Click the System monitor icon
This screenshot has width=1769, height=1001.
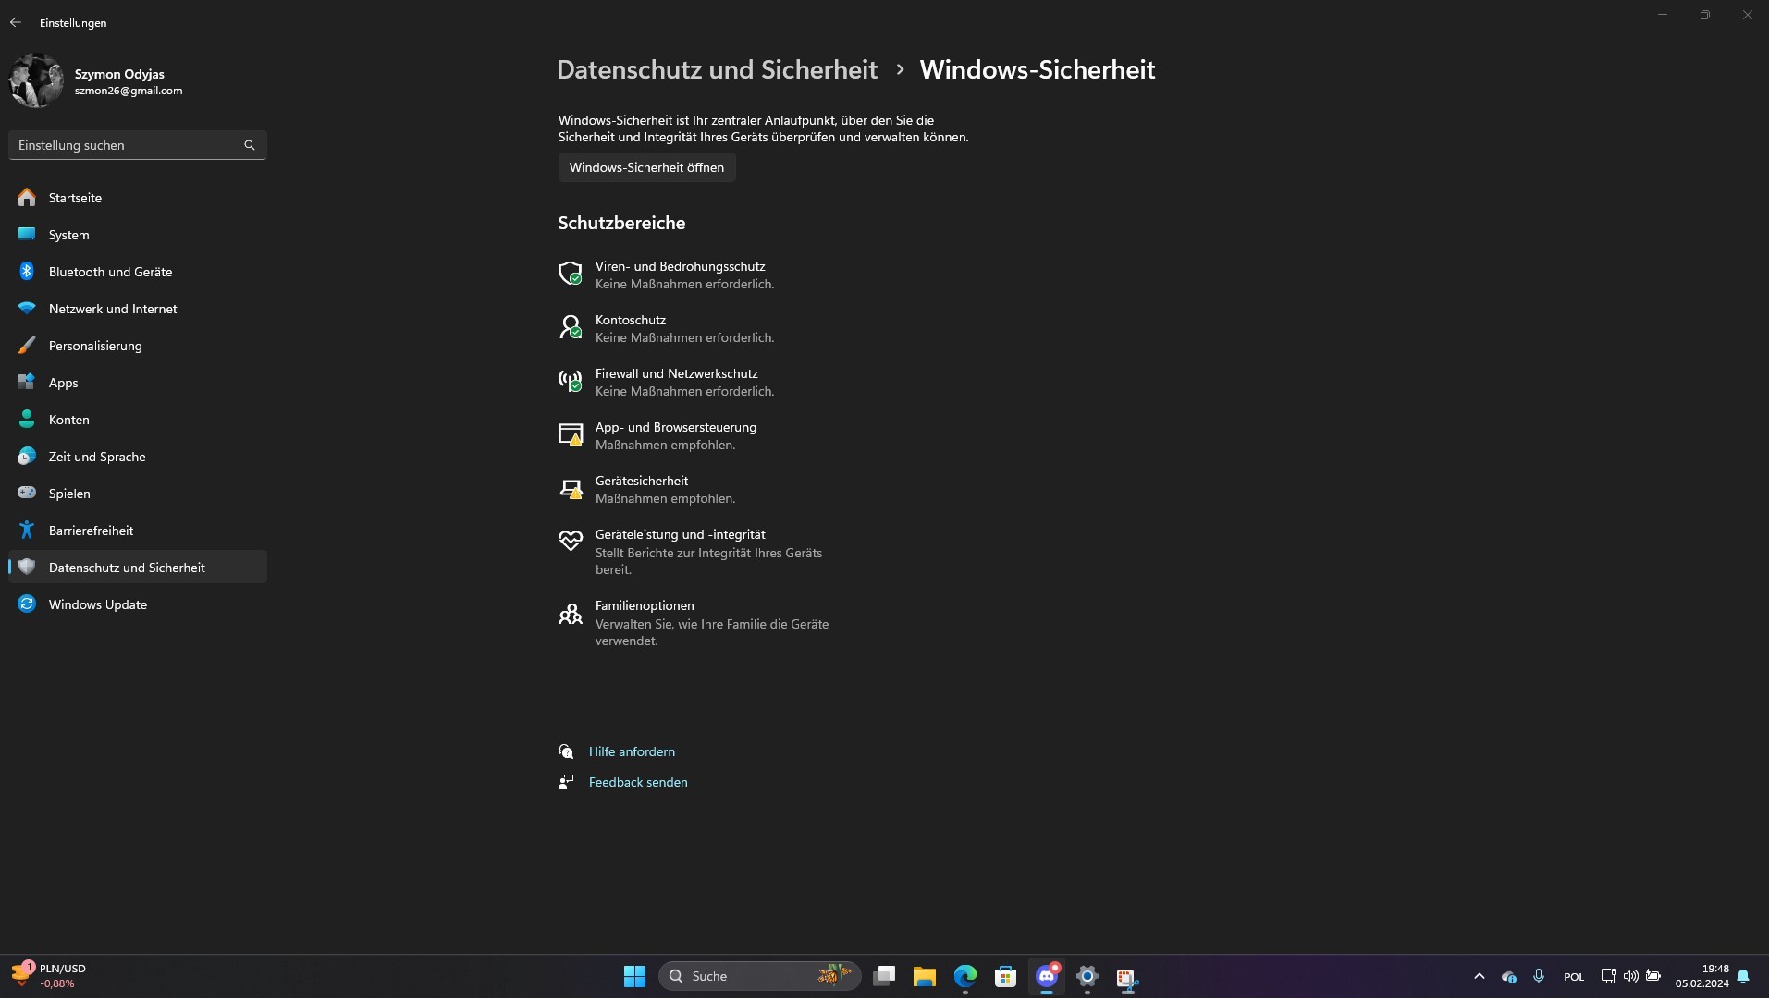[27, 234]
